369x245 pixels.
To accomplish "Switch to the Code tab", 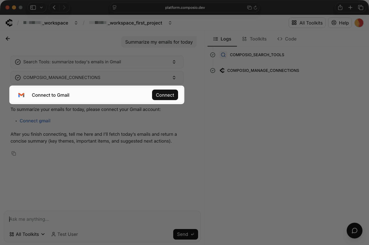I will coord(287,39).
